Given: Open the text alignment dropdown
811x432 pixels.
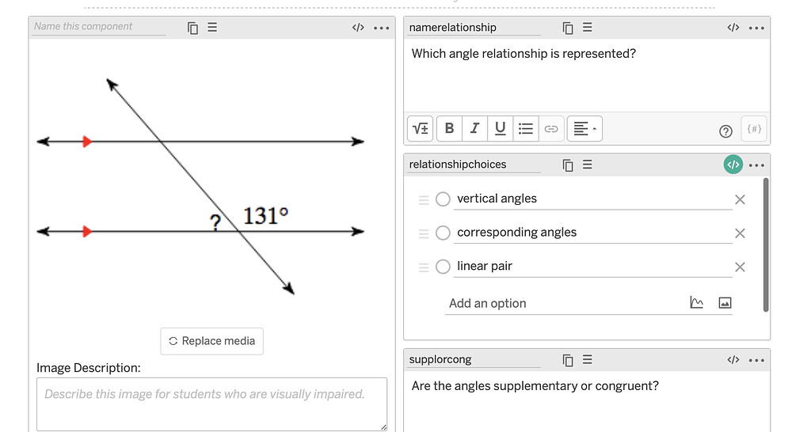Looking at the screenshot, I should [584, 128].
